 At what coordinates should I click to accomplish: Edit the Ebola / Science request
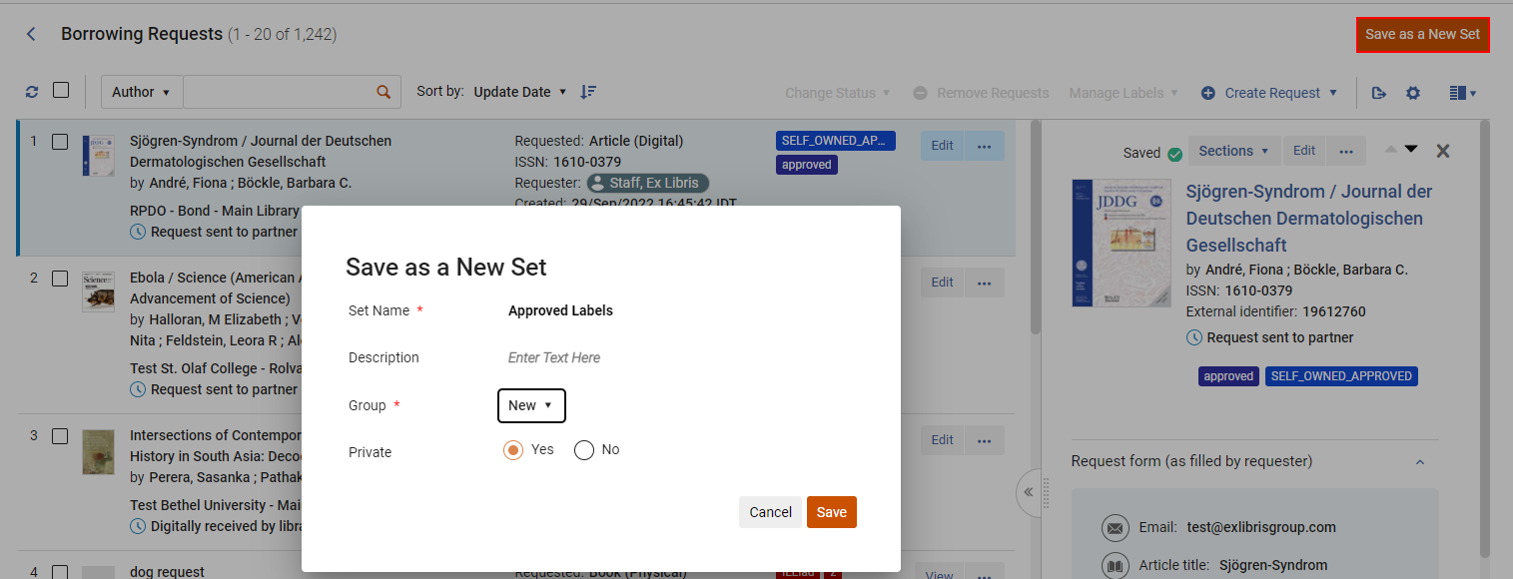pyautogui.click(x=942, y=283)
